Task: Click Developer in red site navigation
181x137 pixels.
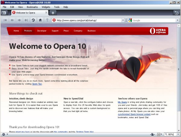Action: point(42,31)
